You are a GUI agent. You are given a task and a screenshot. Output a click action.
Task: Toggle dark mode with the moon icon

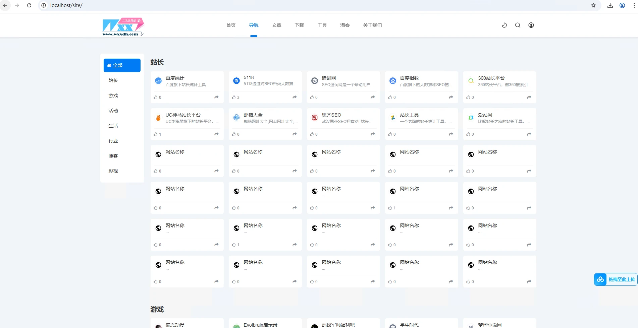coord(504,25)
